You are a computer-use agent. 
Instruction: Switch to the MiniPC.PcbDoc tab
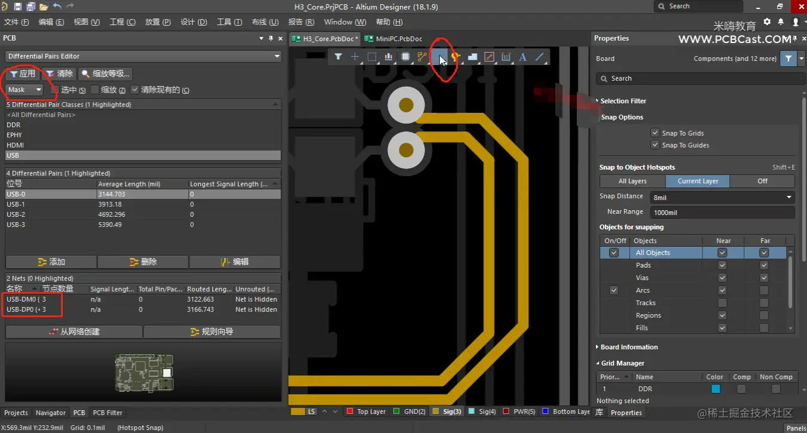point(395,39)
